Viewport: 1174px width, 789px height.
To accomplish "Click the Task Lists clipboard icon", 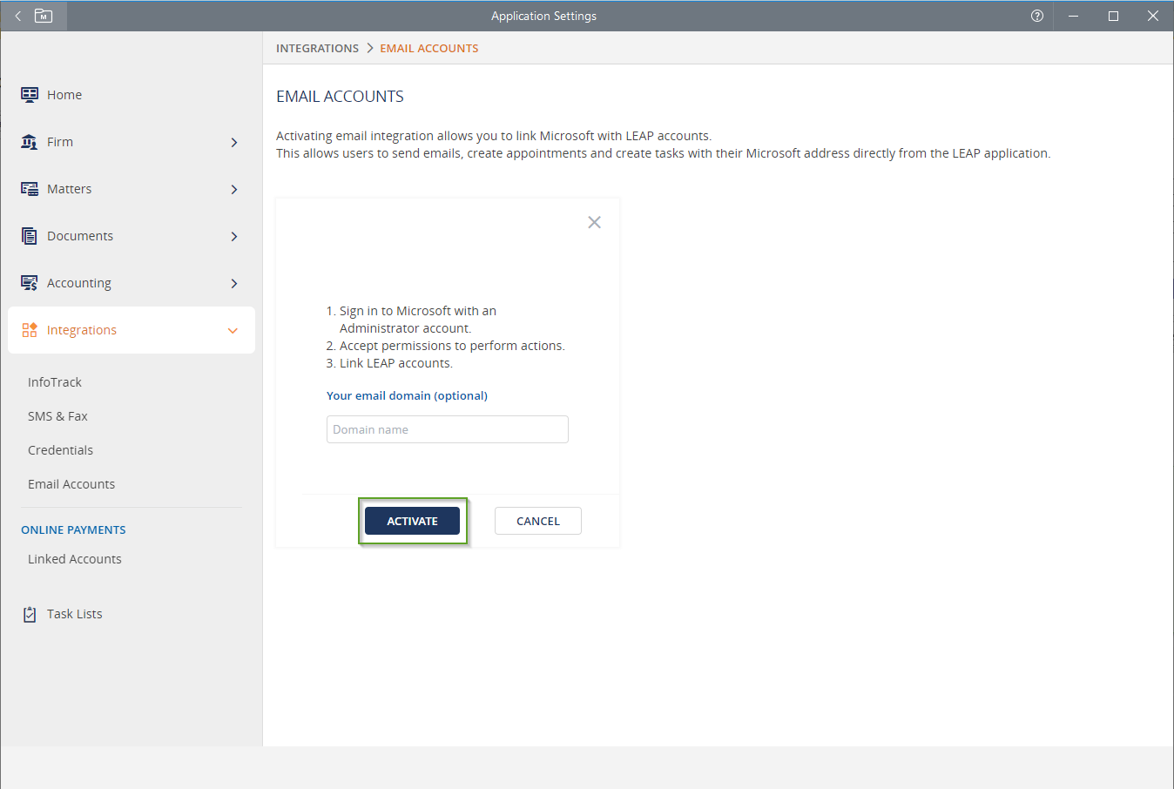I will 30,614.
